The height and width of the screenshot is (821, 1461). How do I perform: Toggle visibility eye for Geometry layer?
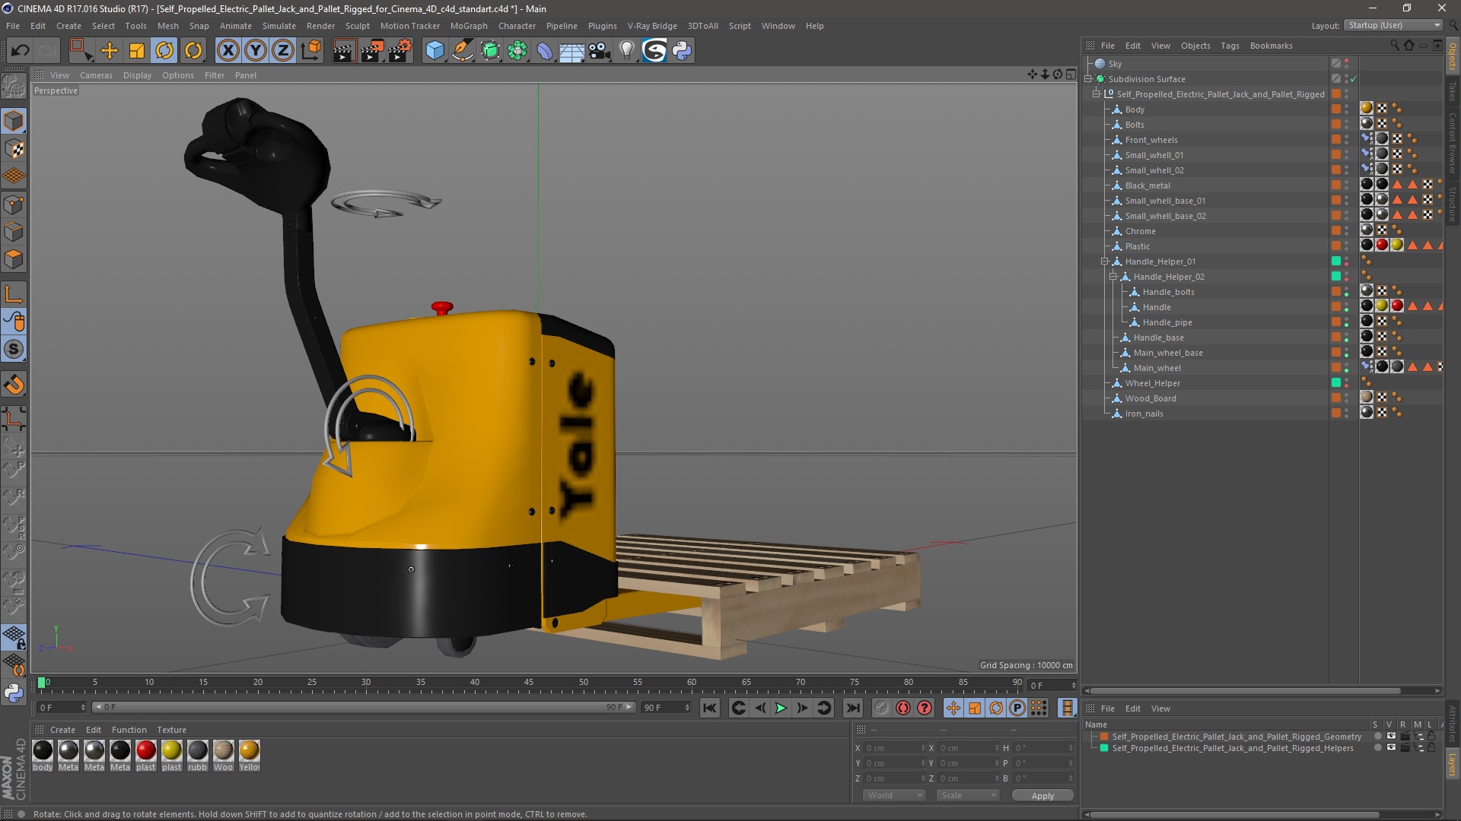[1391, 736]
